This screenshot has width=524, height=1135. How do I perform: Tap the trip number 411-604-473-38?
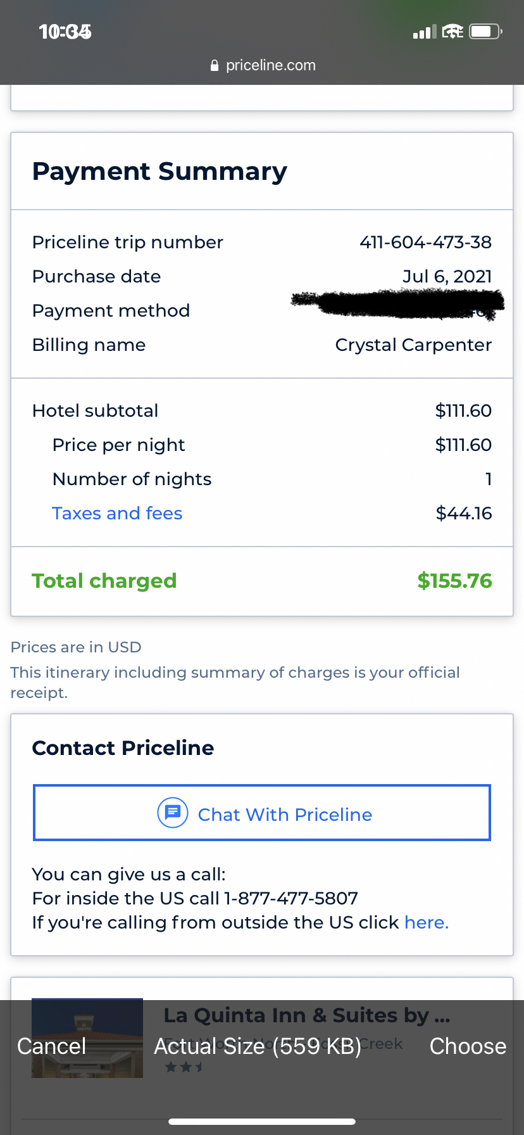[x=425, y=242]
